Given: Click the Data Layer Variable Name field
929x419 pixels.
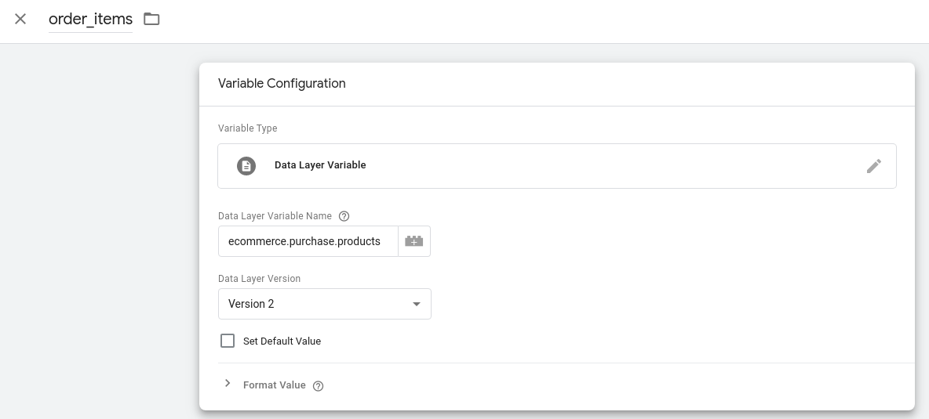Looking at the screenshot, I should pos(308,241).
